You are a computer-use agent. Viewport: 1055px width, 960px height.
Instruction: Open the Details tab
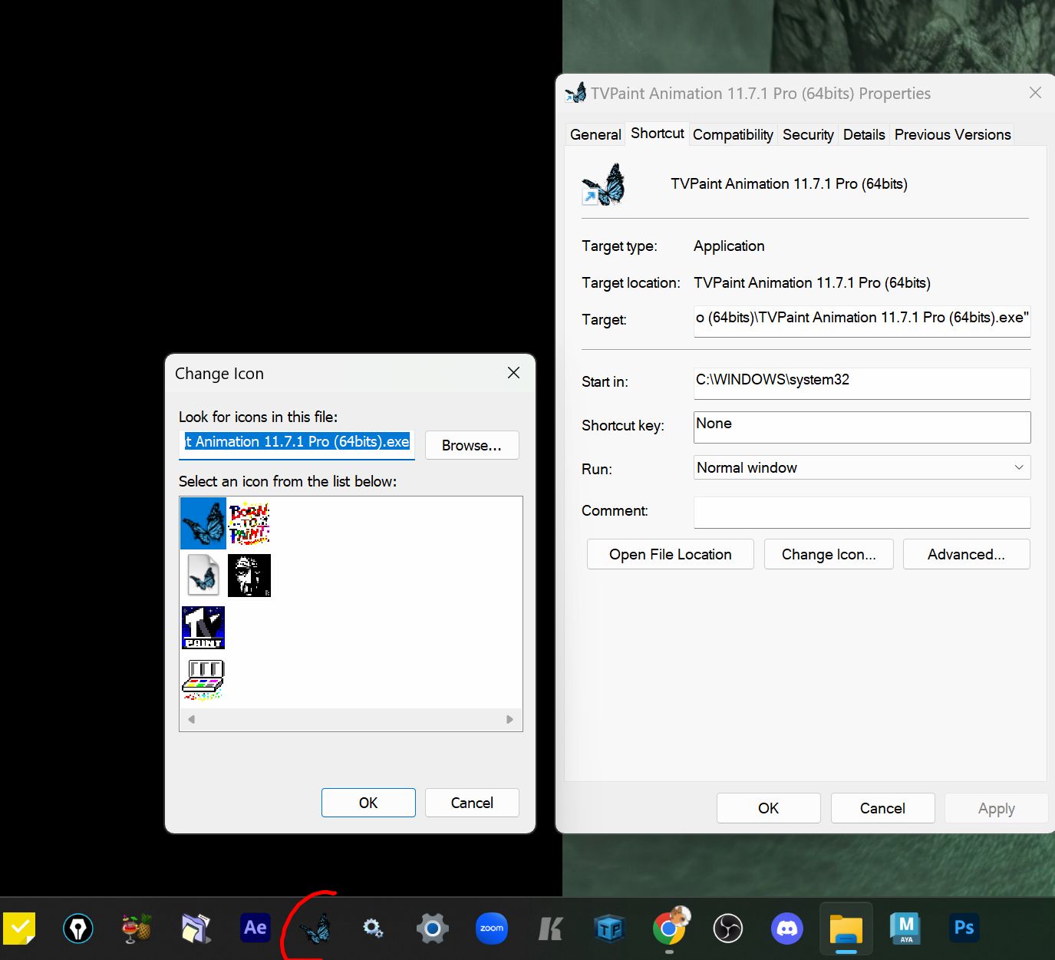[864, 134]
